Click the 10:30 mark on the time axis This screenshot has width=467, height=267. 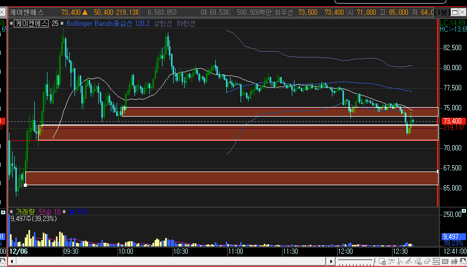point(181,251)
